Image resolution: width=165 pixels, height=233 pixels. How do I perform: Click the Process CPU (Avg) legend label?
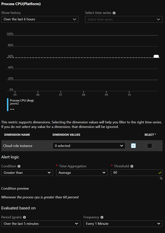coord(22,100)
